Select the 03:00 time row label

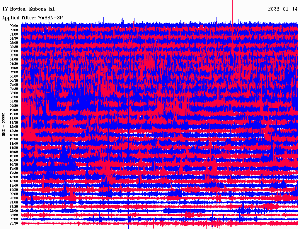(13, 51)
